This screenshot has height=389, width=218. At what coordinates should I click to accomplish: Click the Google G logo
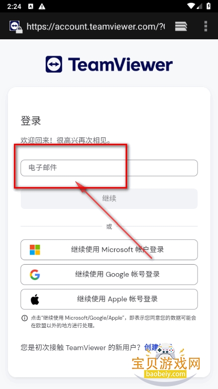pos(35,275)
